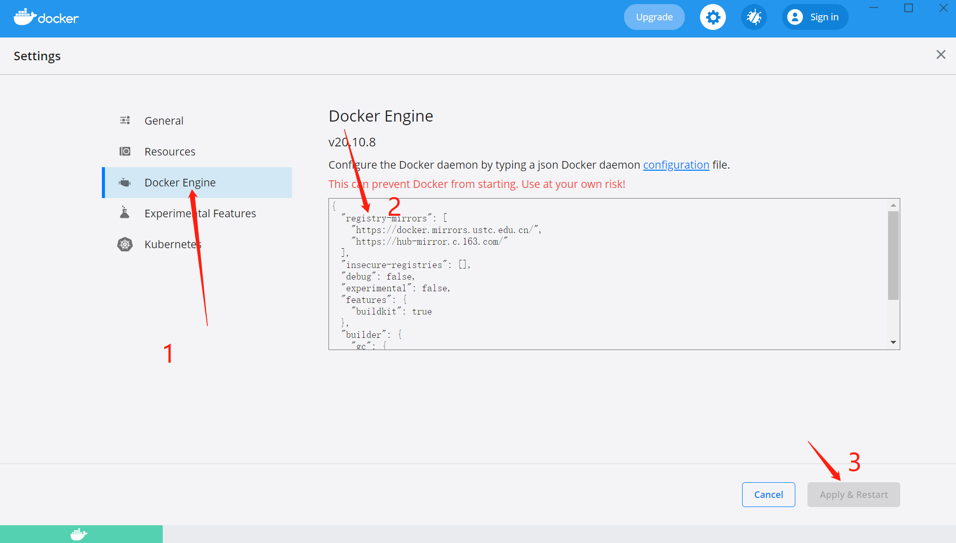Click the Resources disk icon
956x543 pixels.
[125, 151]
